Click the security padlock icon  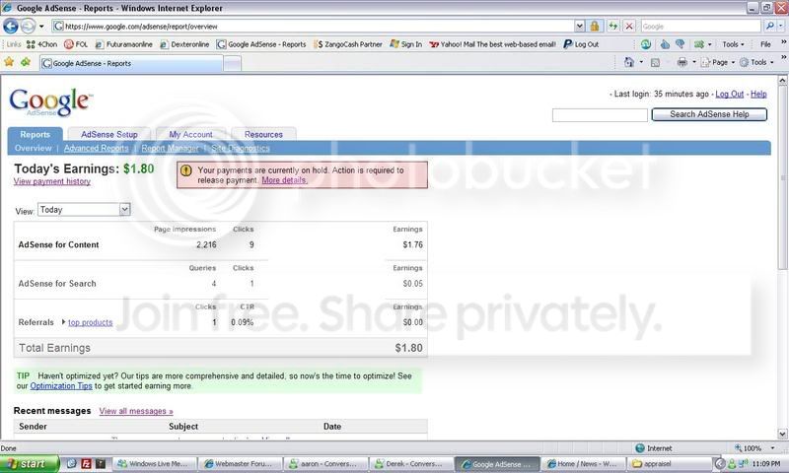tap(595, 27)
